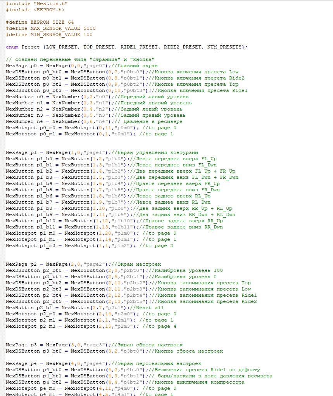Viewport: 333px width, 396px height.
Task: Click the 'NexHotspot p2_m1' line
Action: 90,320
